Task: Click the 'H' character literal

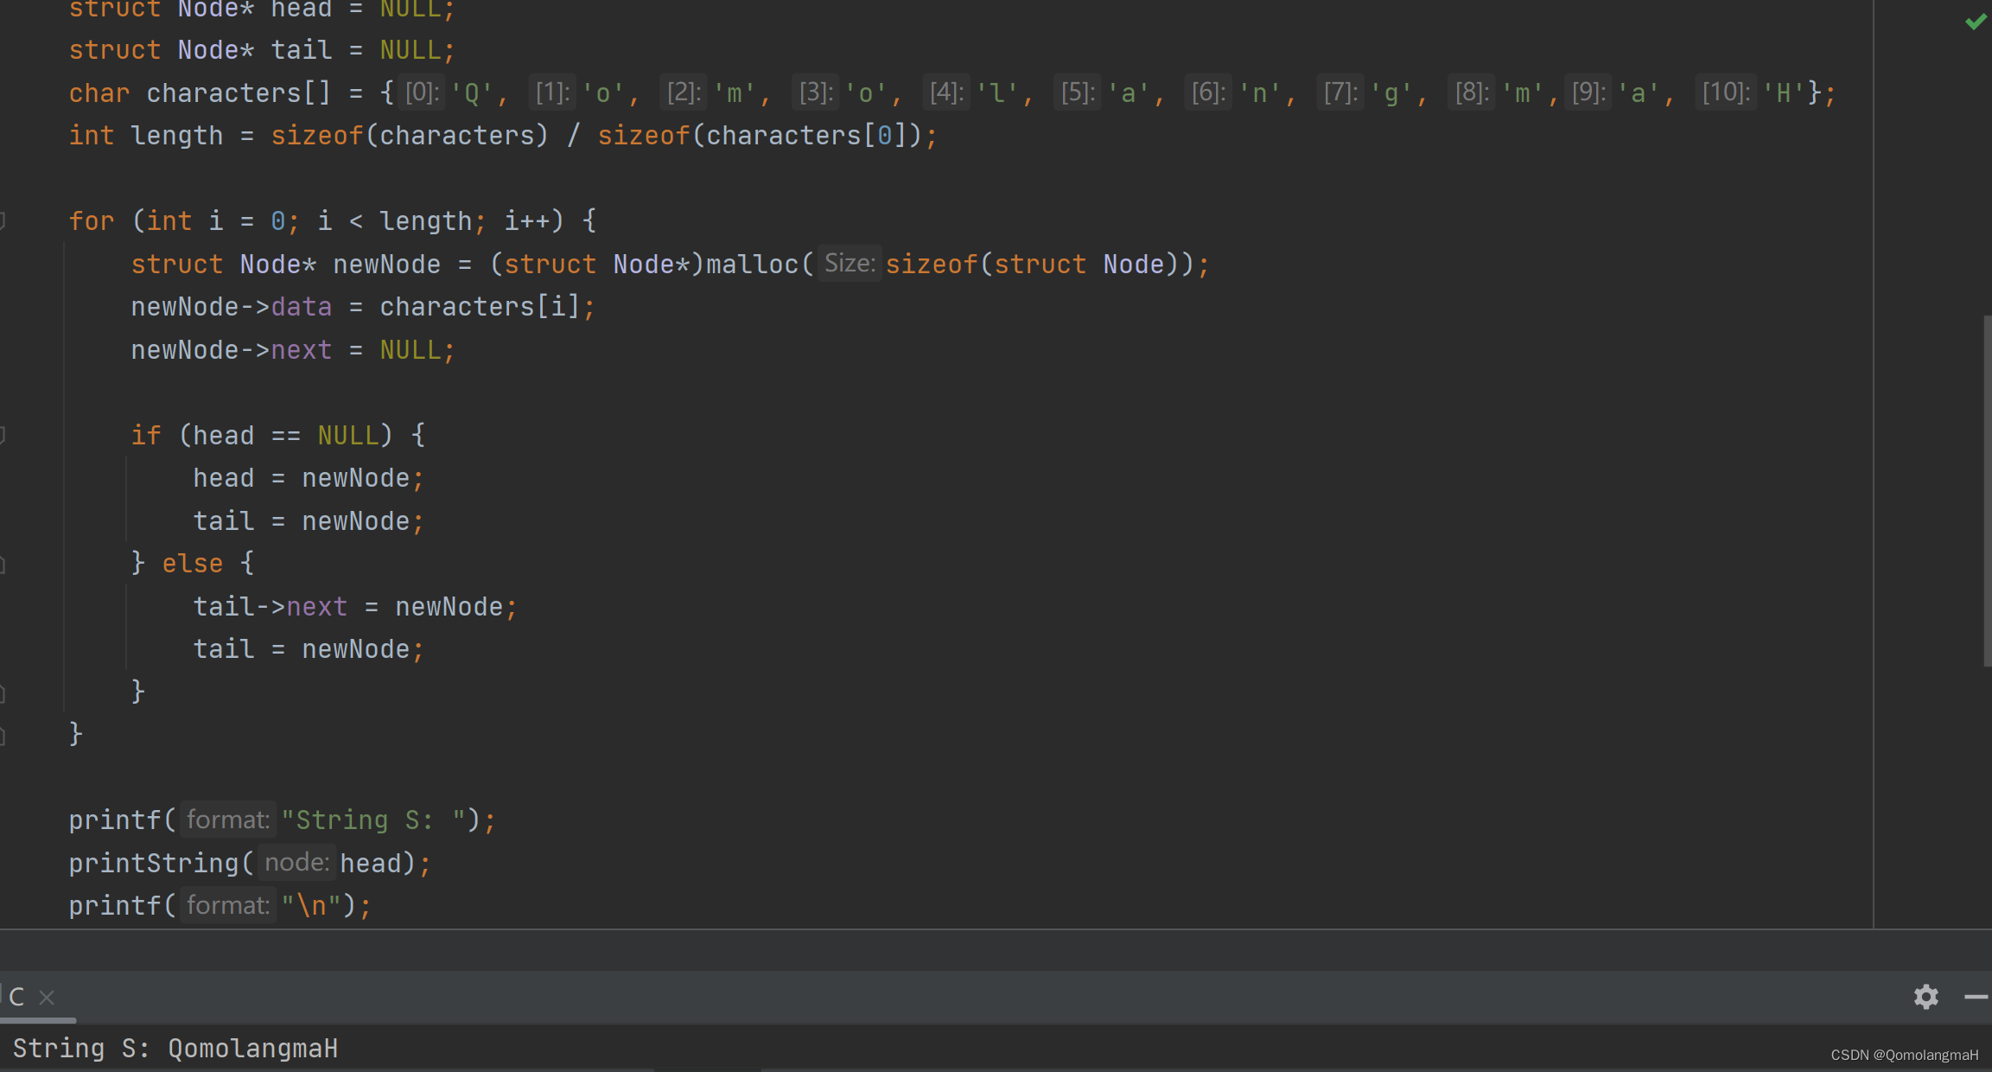Action: tap(1783, 93)
